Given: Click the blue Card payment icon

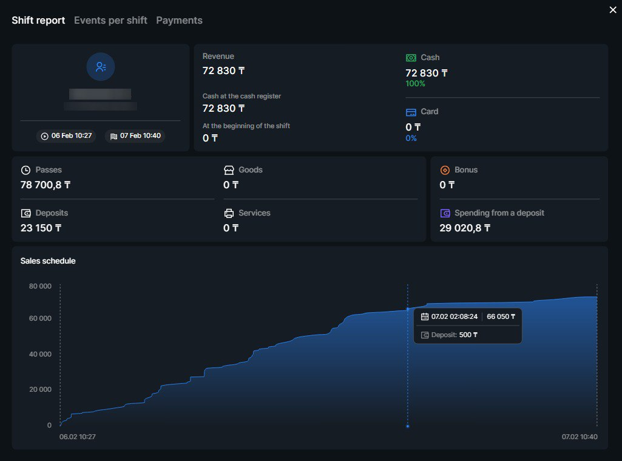Looking at the screenshot, I should point(411,111).
